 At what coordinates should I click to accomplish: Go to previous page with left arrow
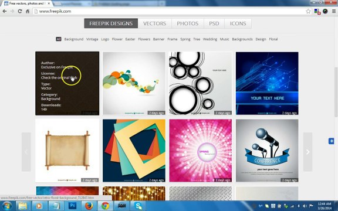pos(26,152)
